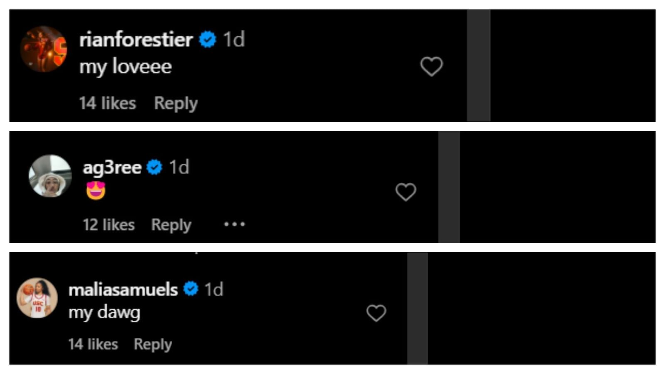View the 14 likes on rianforestier's comment
Screen dimensions: 665x374
tap(108, 103)
